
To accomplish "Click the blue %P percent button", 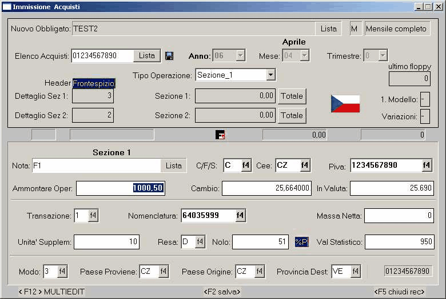I will [301, 242].
